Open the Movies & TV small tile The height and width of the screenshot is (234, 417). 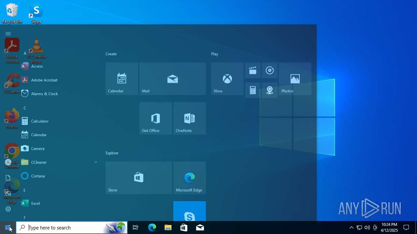point(253,70)
